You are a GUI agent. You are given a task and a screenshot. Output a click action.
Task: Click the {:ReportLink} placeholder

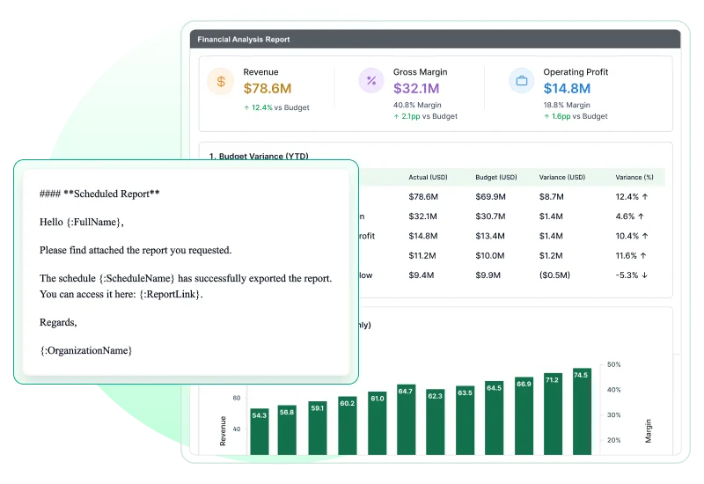(x=170, y=295)
